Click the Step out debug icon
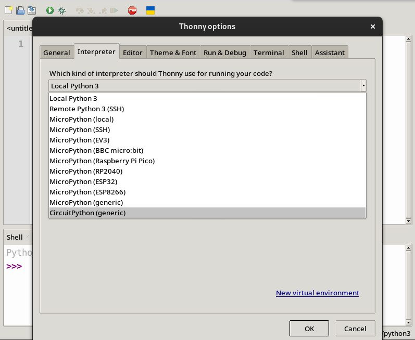The width and height of the screenshot is (415, 340). (103, 10)
